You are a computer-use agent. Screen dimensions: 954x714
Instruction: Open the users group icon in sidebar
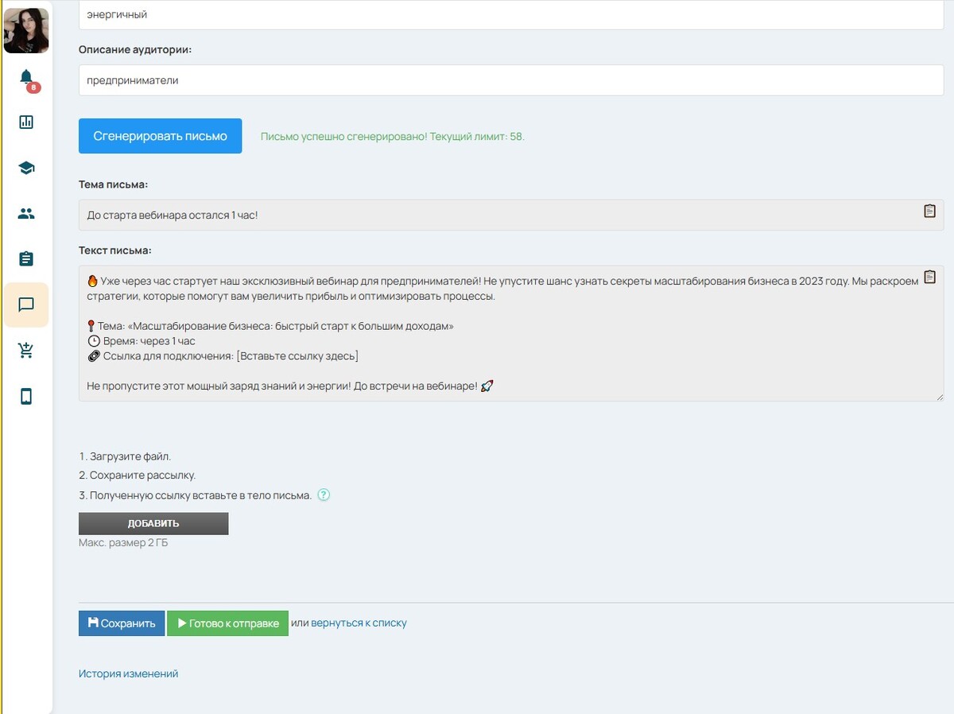(x=26, y=213)
